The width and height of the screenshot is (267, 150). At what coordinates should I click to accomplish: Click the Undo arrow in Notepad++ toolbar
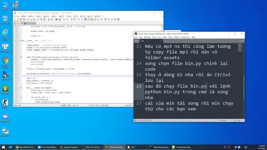click(x=49, y=20)
